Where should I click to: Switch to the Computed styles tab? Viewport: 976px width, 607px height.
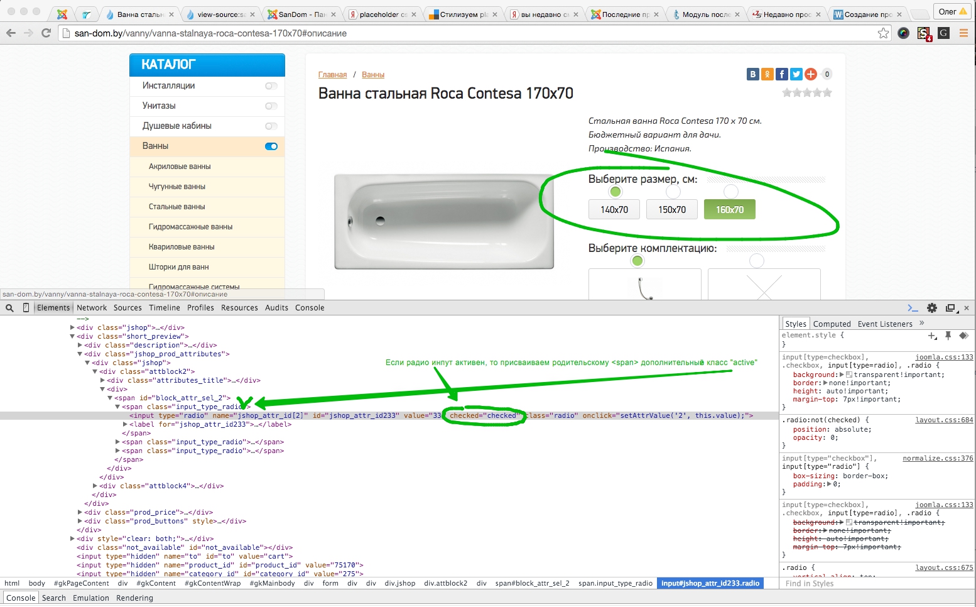[832, 324]
